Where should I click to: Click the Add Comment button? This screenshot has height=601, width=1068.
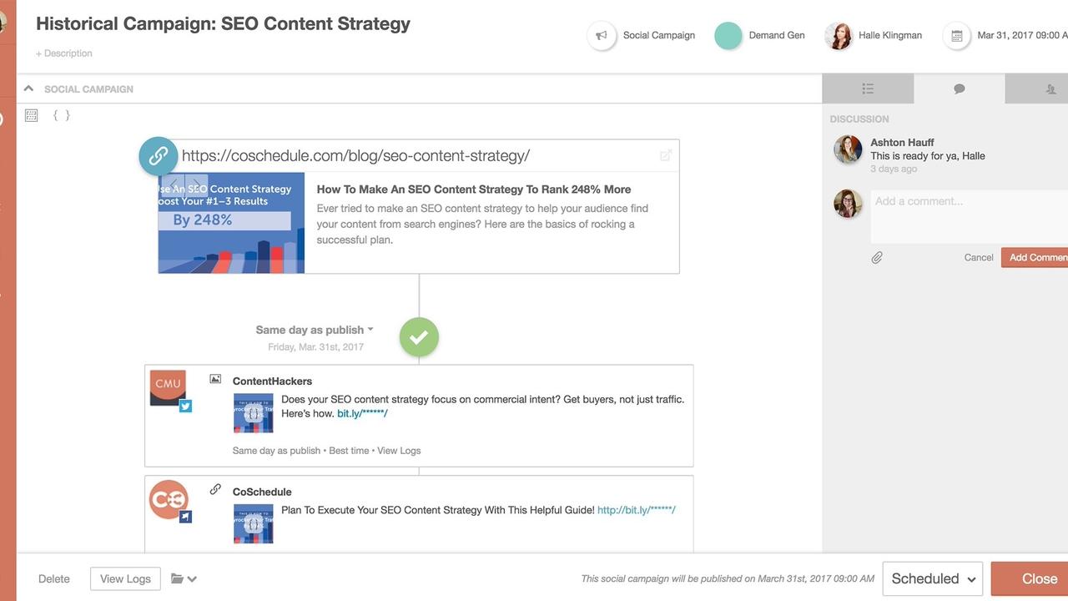(x=1035, y=258)
